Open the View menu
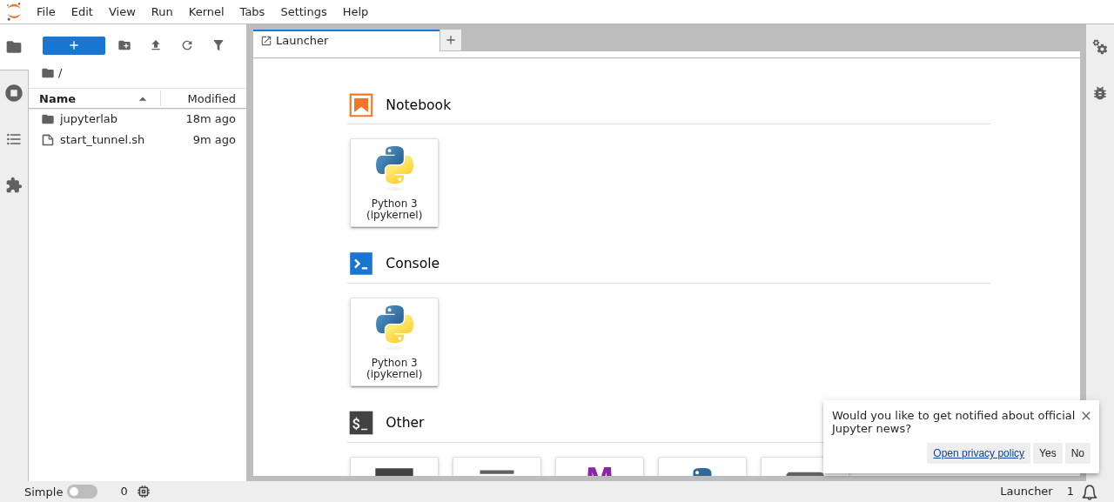The image size is (1114, 502). coord(122,12)
